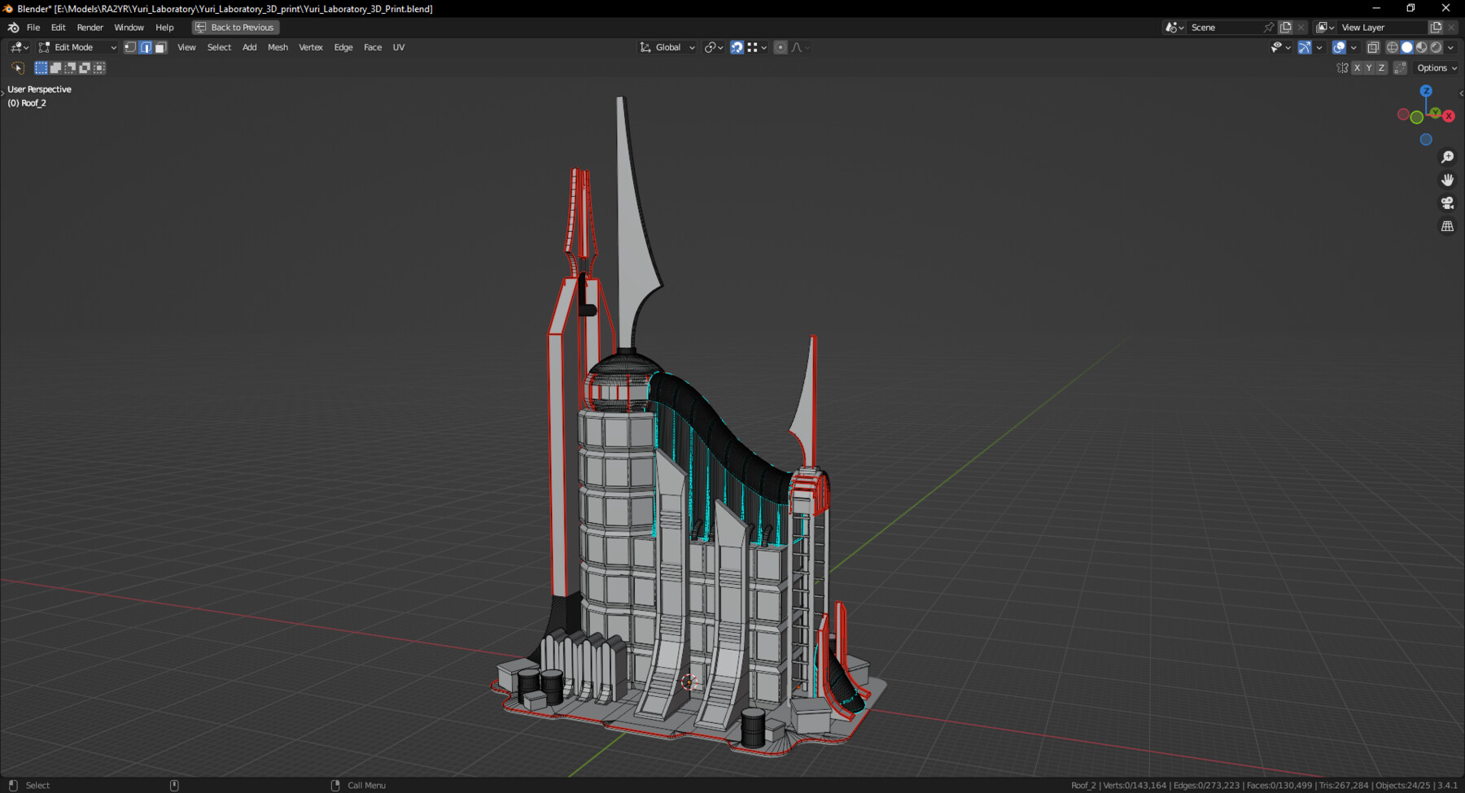
Task: Click the Zoom icon in viewport sidebar
Action: 1447,156
